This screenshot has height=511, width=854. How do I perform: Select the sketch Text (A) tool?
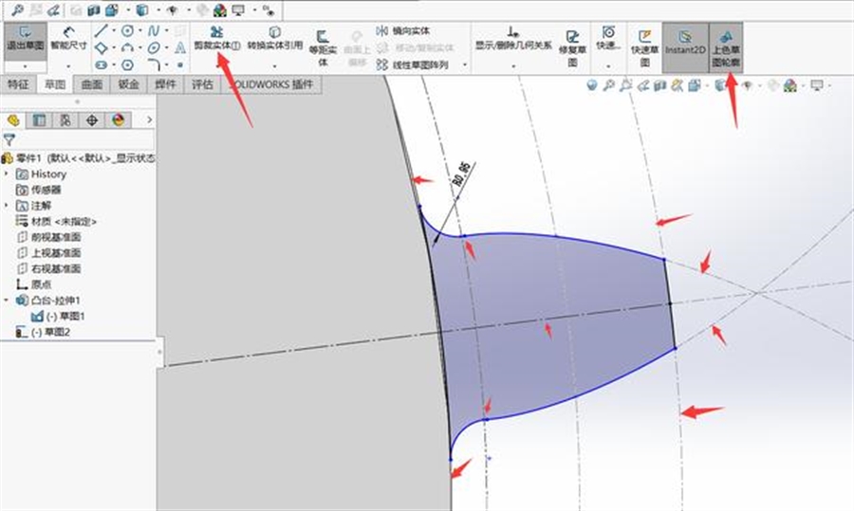point(180,48)
